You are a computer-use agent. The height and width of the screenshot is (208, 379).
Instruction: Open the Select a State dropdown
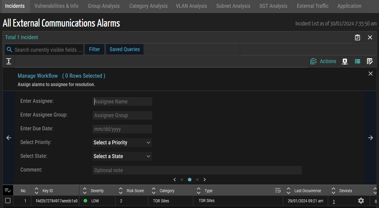coord(122,156)
